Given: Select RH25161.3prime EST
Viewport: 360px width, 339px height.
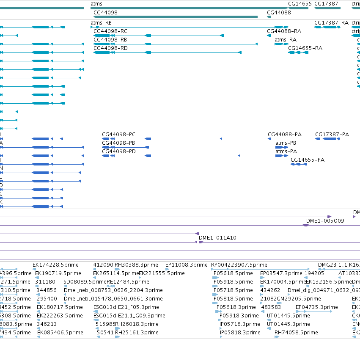Looking at the screenshot, I should click(137, 333).
